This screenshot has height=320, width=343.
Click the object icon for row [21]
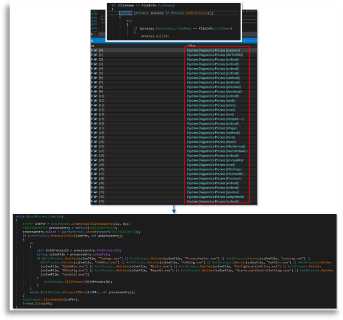tap(95, 146)
